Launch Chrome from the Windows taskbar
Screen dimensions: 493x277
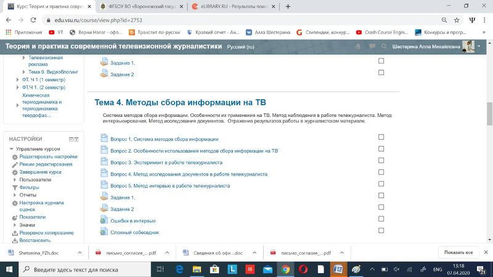coord(285,270)
